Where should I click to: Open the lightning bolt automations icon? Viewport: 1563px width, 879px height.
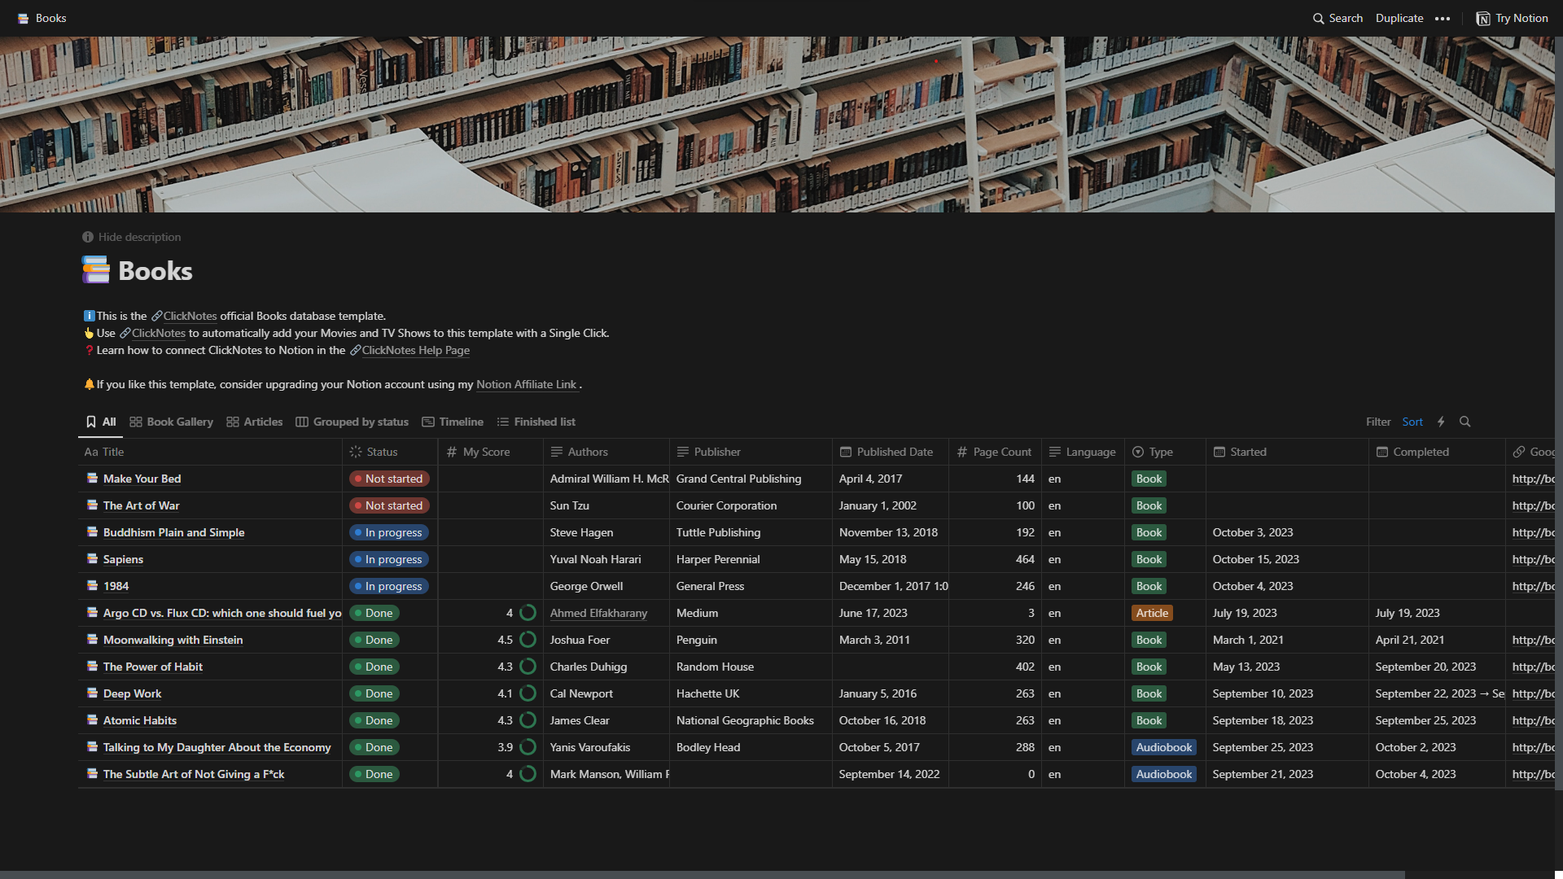[x=1441, y=422]
